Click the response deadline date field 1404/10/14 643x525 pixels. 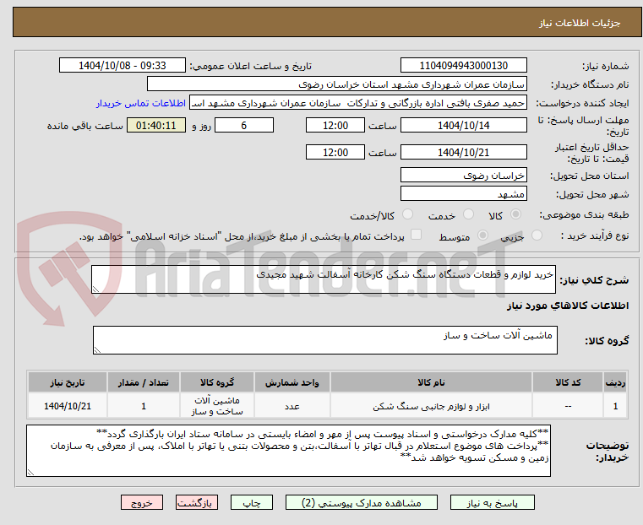(463, 125)
